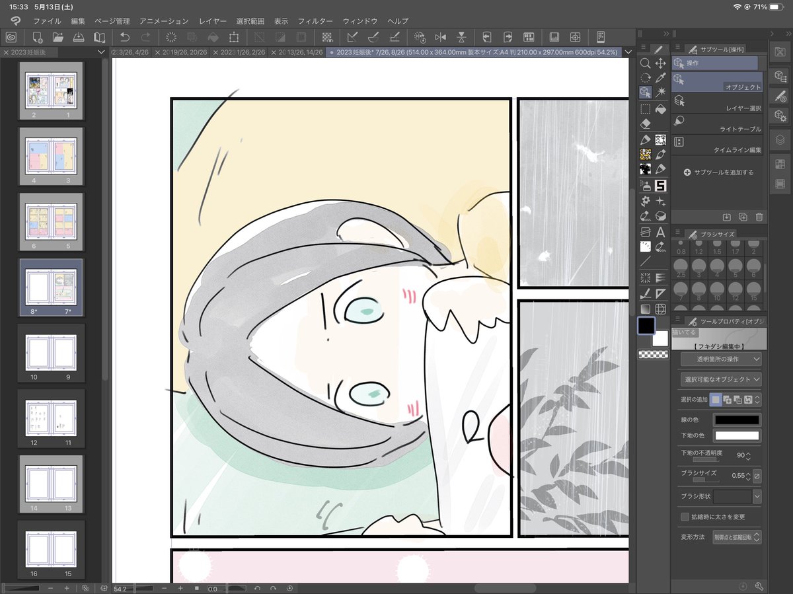Viewport: 793px width, 594px height.
Task: Enable 拡縮時に太さを変更 checkbox
Action: click(685, 516)
